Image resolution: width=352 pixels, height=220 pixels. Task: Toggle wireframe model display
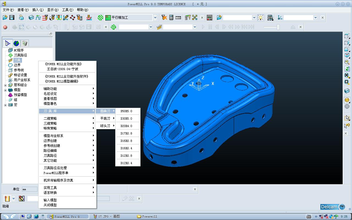pyautogui.click(x=347, y=107)
